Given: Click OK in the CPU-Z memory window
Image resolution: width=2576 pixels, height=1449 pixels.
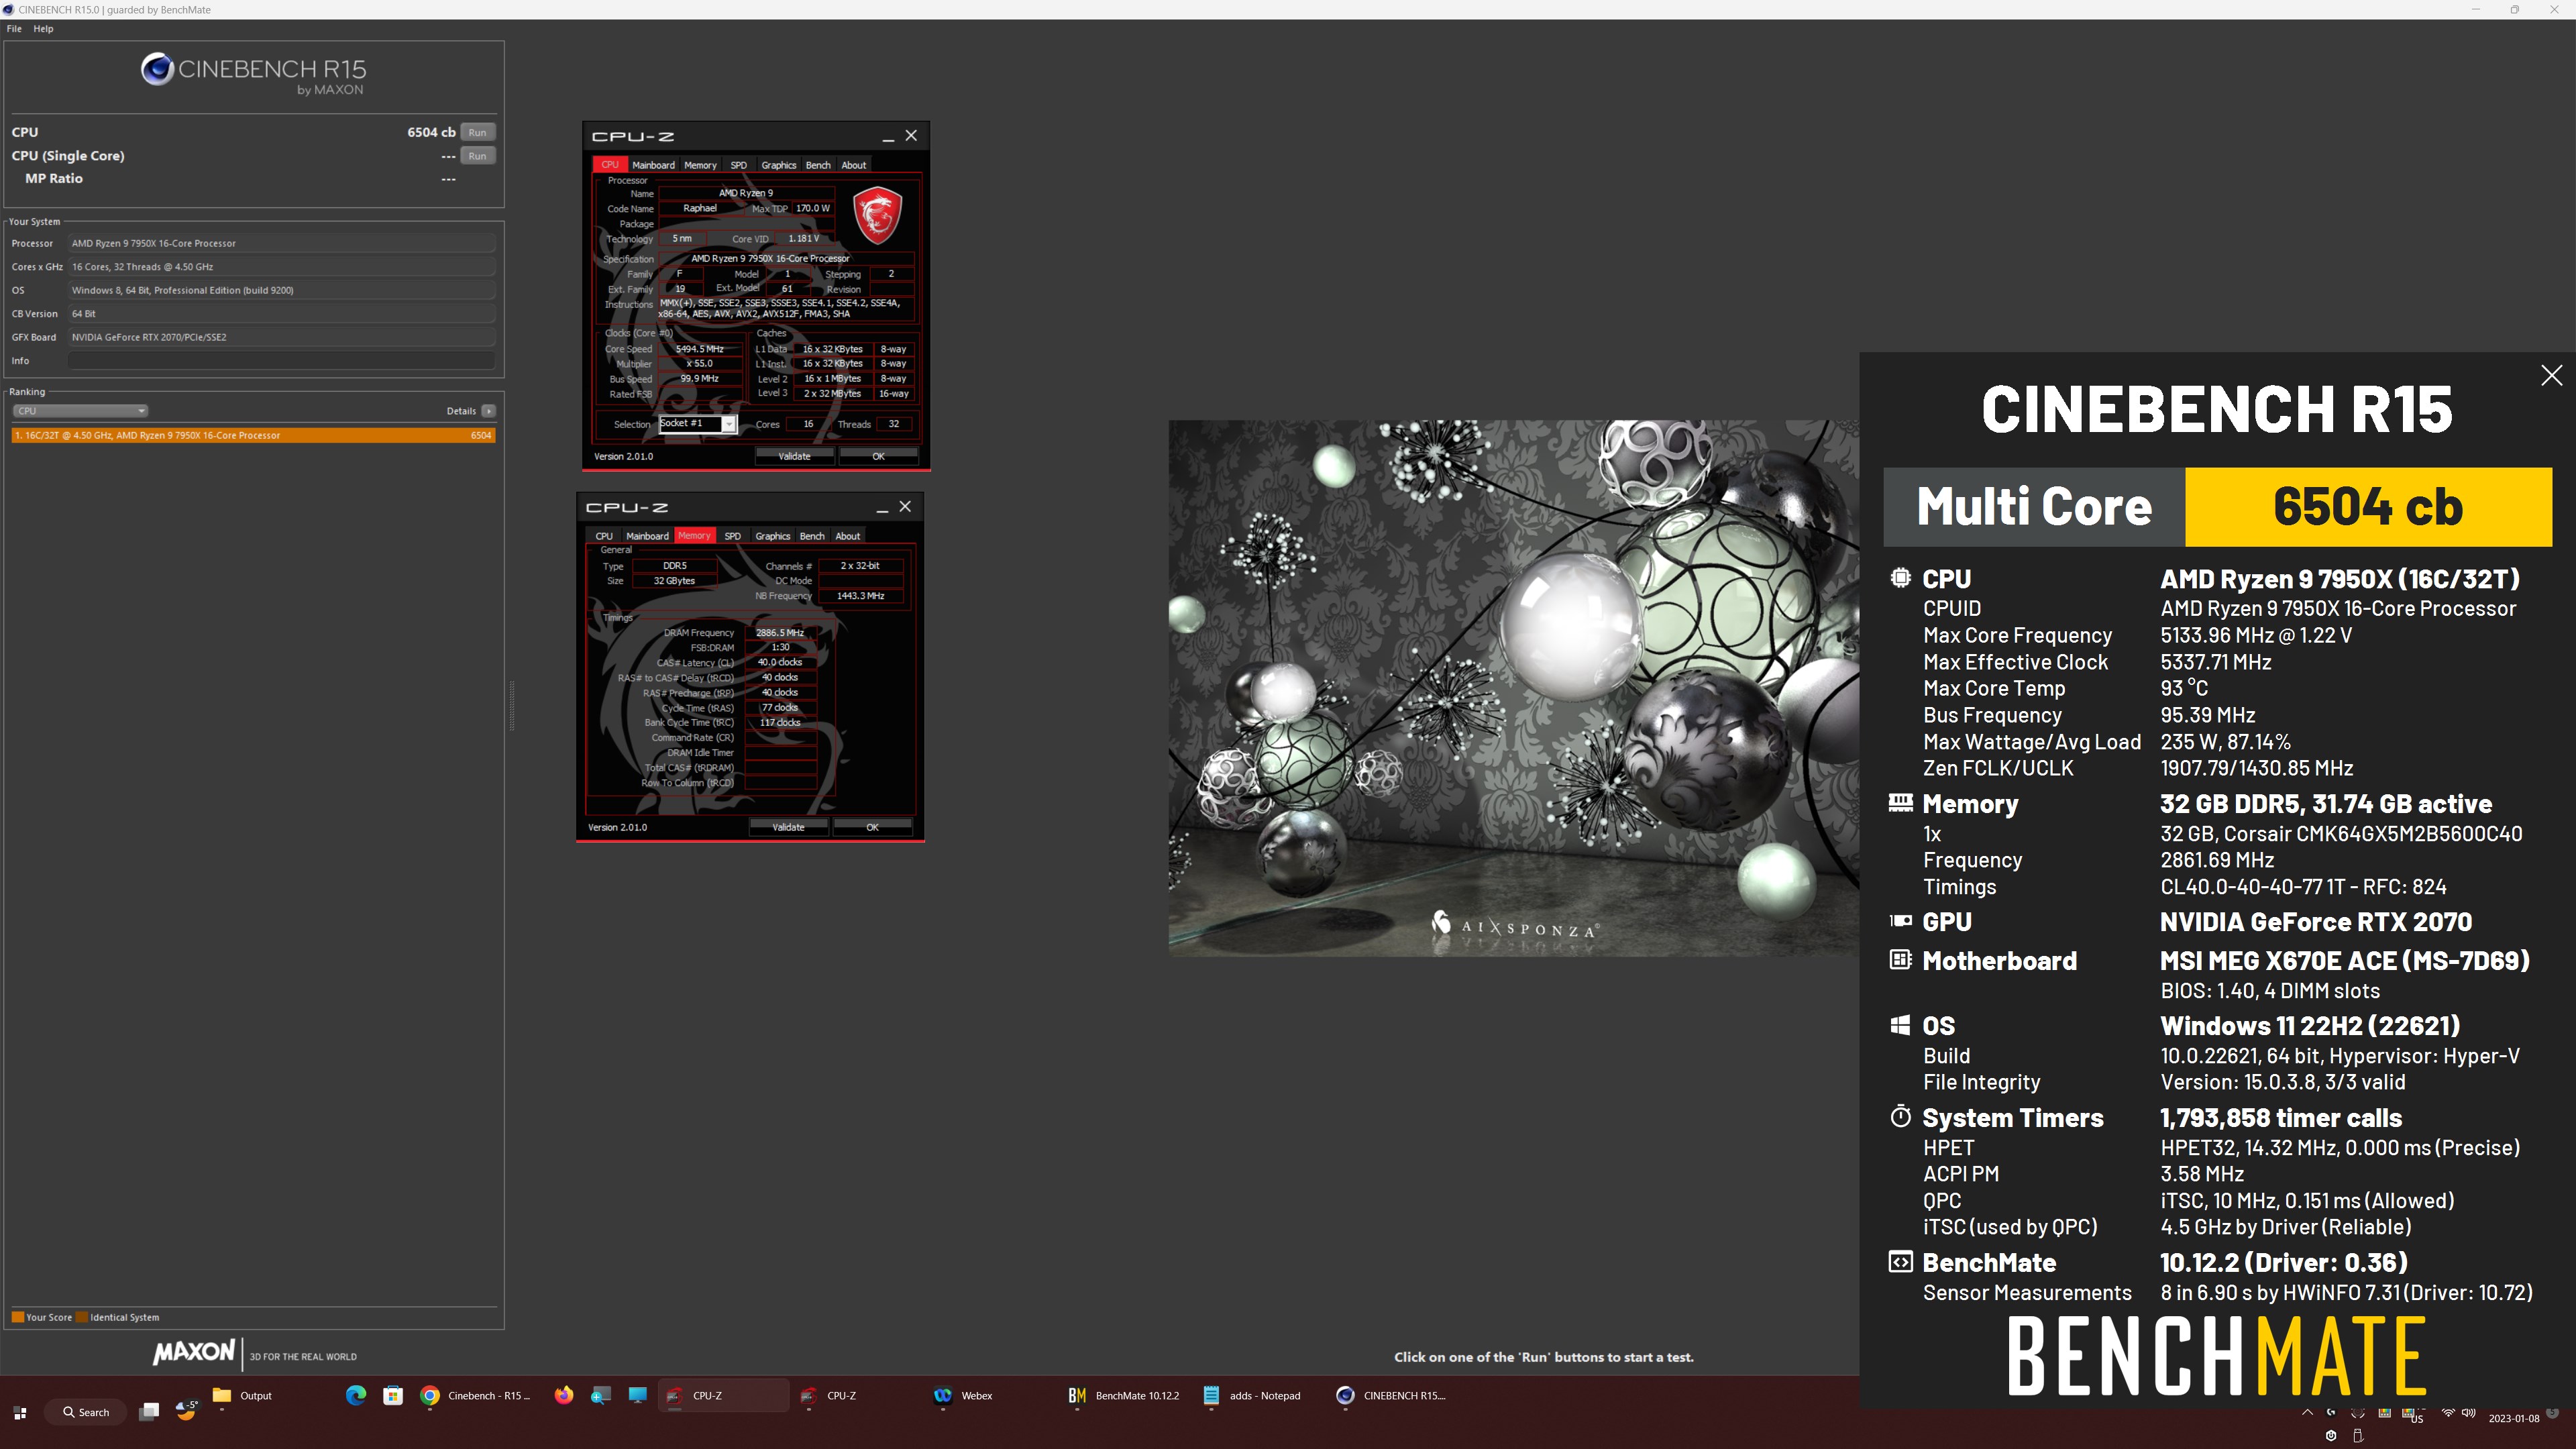Looking at the screenshot, I should tap(872, 827).
